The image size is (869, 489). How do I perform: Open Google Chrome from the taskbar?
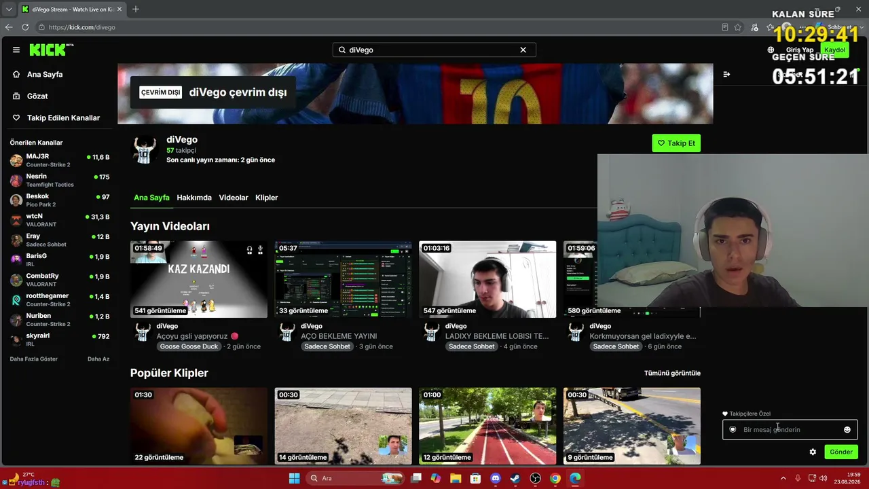[x=555, y=478]
